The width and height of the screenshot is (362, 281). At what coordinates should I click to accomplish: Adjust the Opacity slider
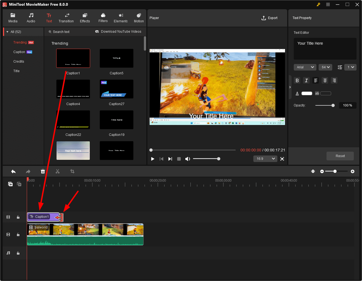coord(325,105)
